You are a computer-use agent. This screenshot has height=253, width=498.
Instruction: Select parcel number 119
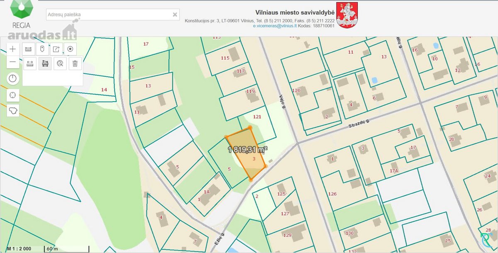(x=250, y=91)
